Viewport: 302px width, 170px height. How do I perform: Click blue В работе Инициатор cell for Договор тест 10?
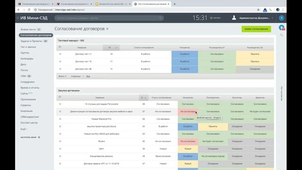[x=185, y=61]
